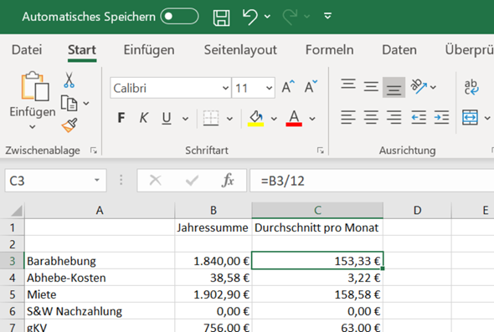The height and width of the screenshot is (332, 494).
Task: Open the Datei tab
Action: pos(27,49)
